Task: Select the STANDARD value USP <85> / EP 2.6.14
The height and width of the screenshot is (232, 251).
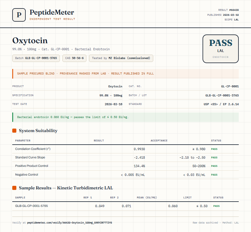Action: click(221, 104)
